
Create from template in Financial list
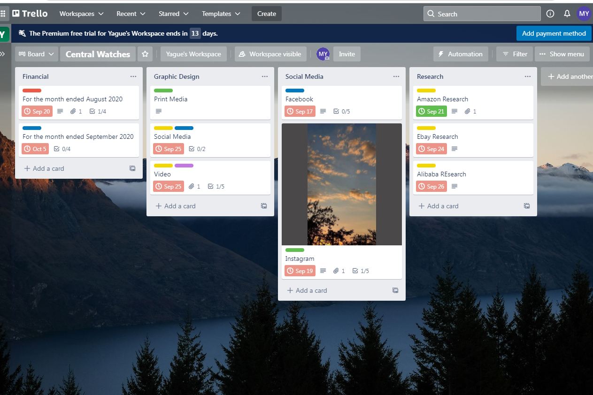pos(132,168)
